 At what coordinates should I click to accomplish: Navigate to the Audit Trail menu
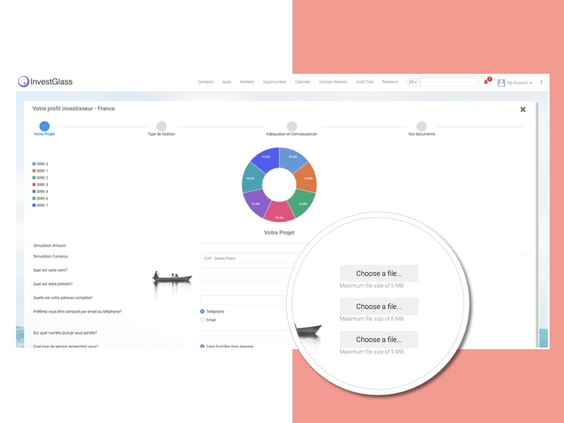click(364, 82)
